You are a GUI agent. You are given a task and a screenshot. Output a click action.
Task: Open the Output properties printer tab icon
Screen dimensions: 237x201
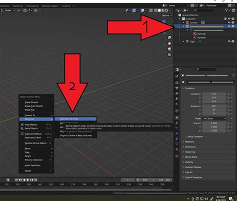pyautogui.click(x=177, y=88)
